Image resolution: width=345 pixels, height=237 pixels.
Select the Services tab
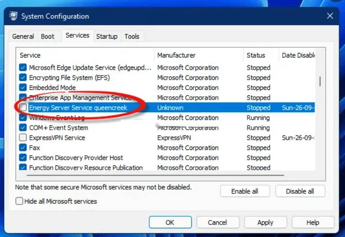pyautogui.click(x=77, y=35)
